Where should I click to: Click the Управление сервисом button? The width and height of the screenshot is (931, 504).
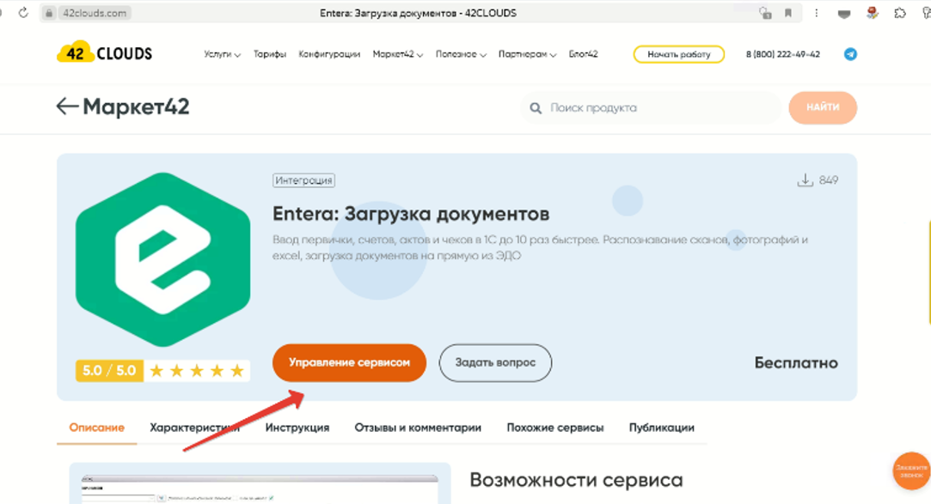349,362
